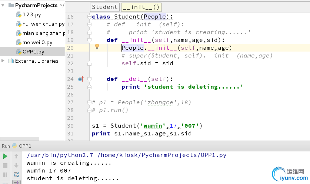The image size is (310, 184).
Task: Open mian xiang zhan file
Action: [x=44, y=33]
